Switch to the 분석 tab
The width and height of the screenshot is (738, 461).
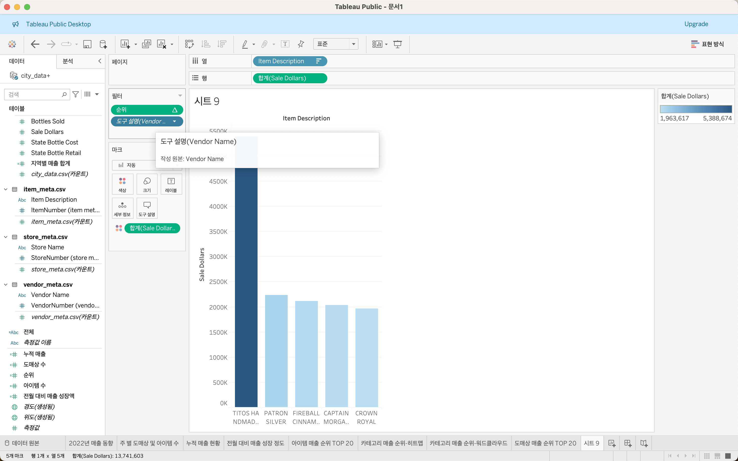(x=68, y=61)
